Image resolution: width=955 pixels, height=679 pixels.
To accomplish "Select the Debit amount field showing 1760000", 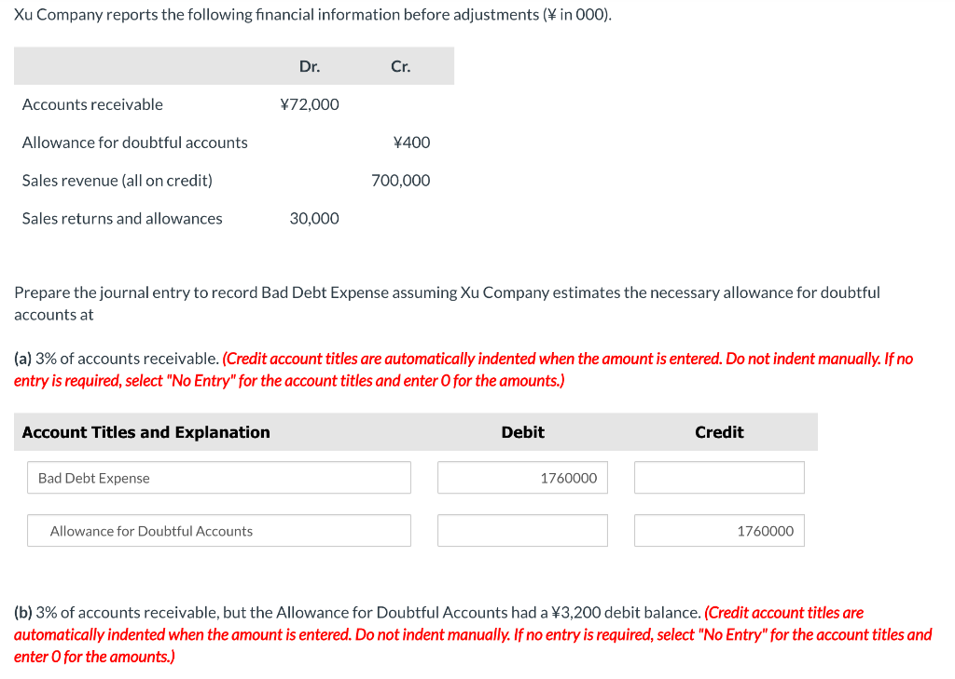I will (522, 477).
